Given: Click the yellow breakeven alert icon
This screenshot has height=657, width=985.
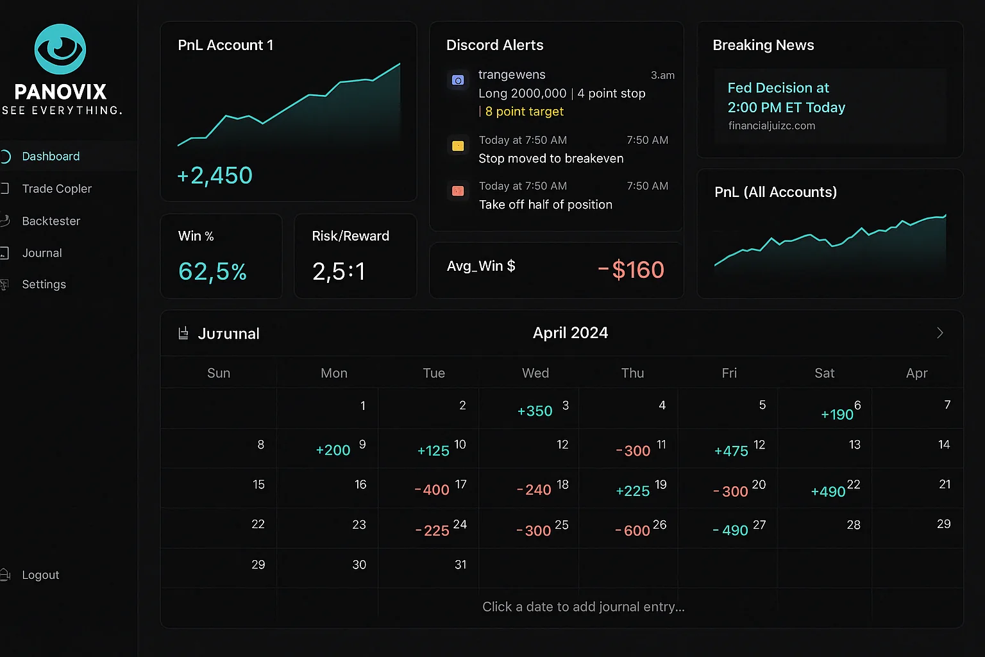Looking at the screenshot, I should tap(458, 146).
